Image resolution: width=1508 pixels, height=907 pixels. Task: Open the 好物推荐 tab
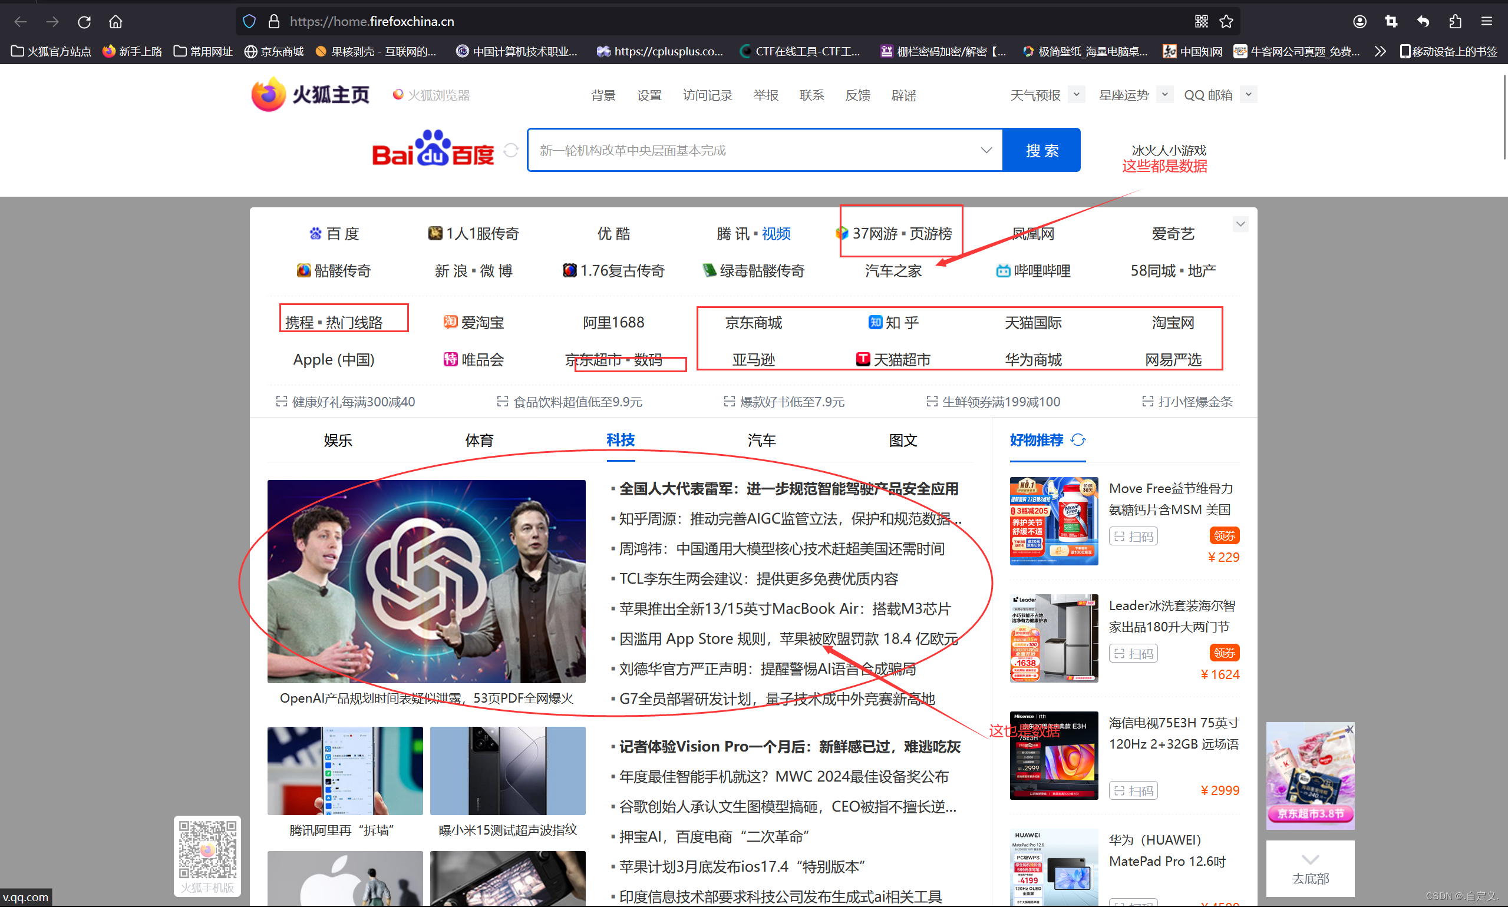point(1037,440)
